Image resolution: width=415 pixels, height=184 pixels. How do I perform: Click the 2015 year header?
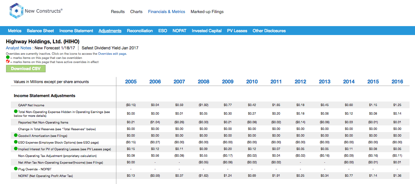(x=373, y=82)
